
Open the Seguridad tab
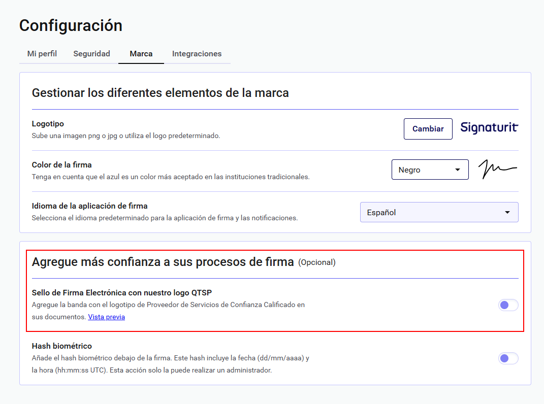tap(91, 54)
